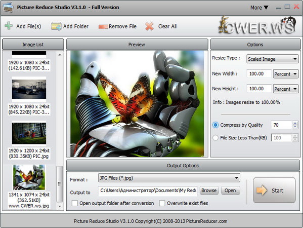Click the red Remove File icon
The width and height of the screenshot is (303, 228).
(103, 26)
